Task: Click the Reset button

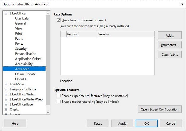Action: (x=98, y=123)
